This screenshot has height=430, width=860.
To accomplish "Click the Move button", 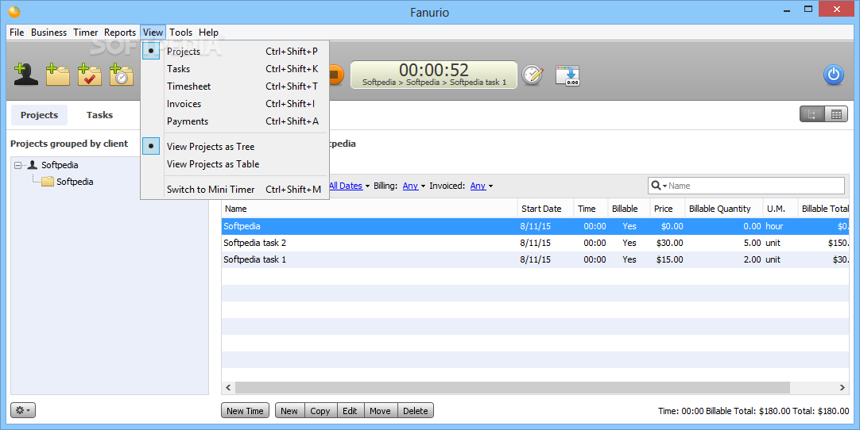I will click(380, 411).
